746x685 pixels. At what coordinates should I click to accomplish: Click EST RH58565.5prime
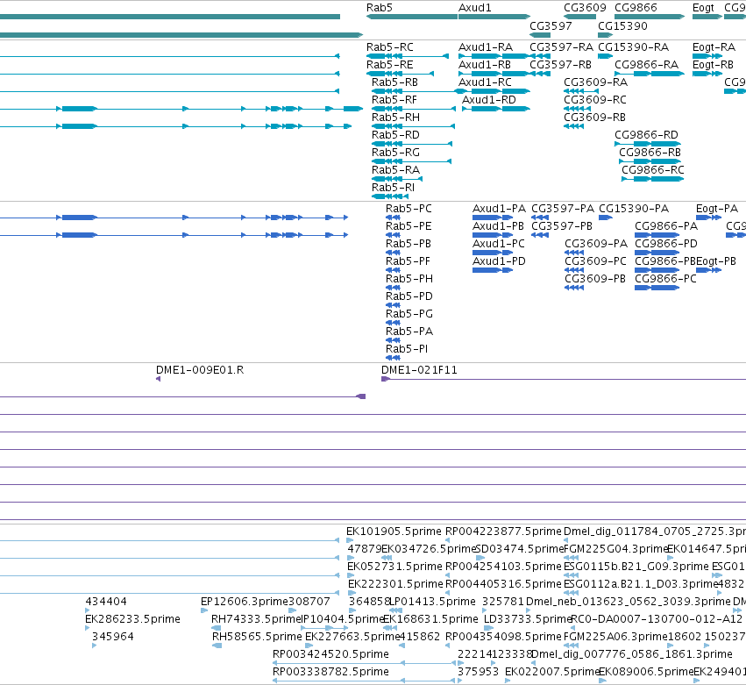(x=257, y=637)
